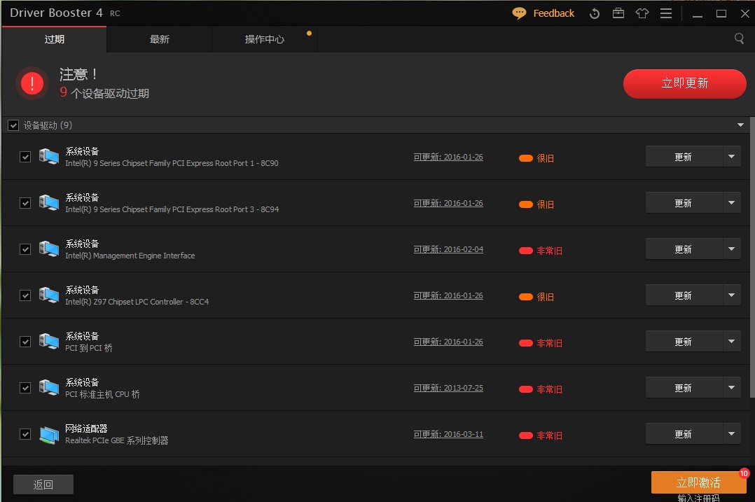Click orange 很旧 status pill for Root Port 1
This screenshot has height=502, width=755.
pyautogui.click(x=525, y=158)
